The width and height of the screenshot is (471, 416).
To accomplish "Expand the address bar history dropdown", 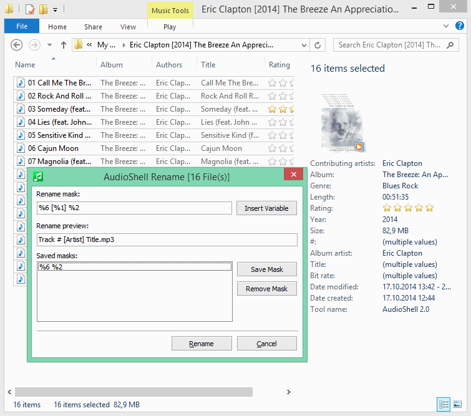I will click(x=304, y=45).
